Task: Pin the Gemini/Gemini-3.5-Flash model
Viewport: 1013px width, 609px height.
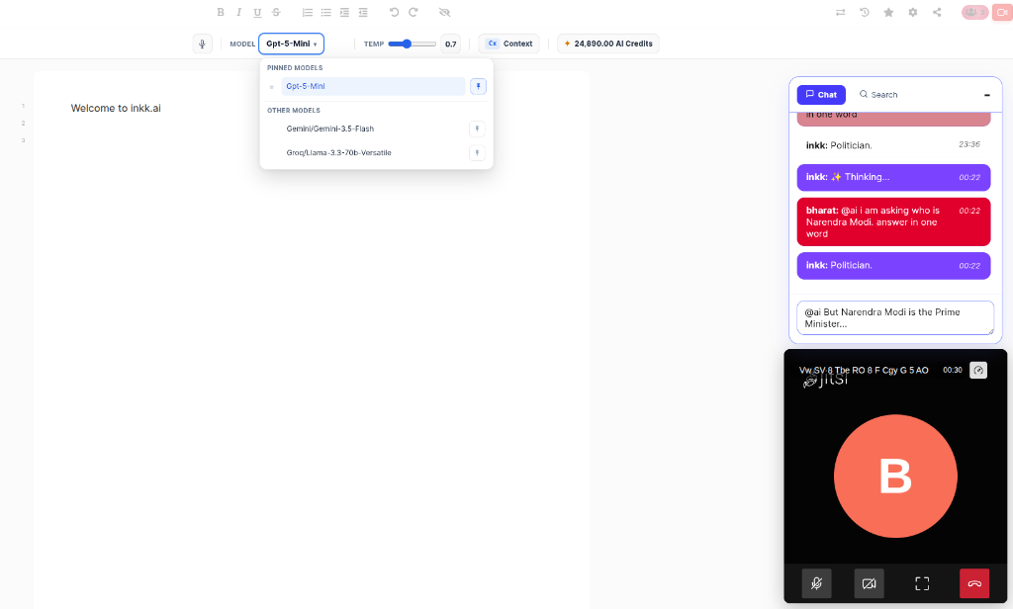Action: point(477,129)
